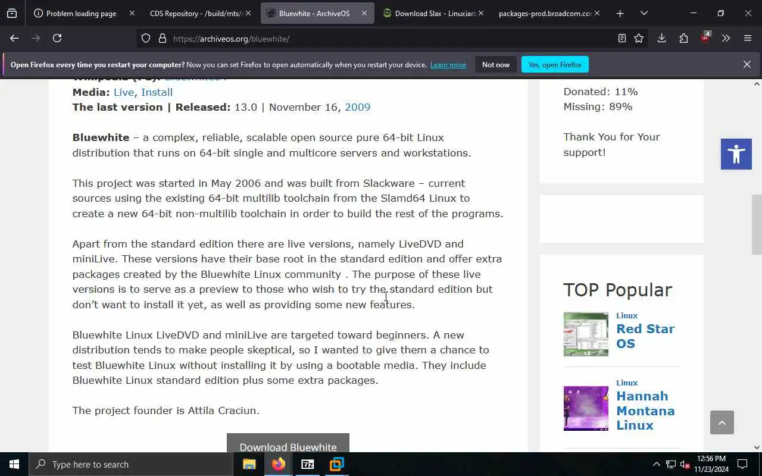
Task: Reload the current page
Action: 57,38
